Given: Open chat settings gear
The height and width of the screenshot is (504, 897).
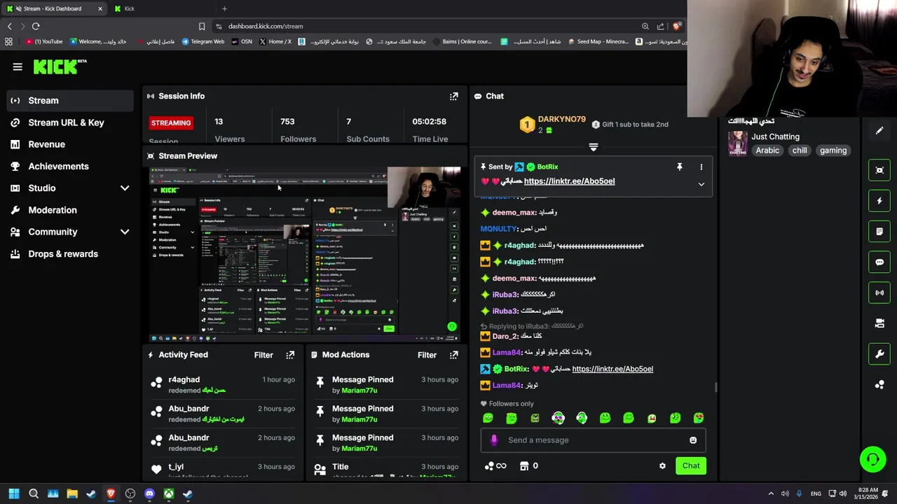Looking at the screenshot, I should pyautogui.click(x=662, y=466).
